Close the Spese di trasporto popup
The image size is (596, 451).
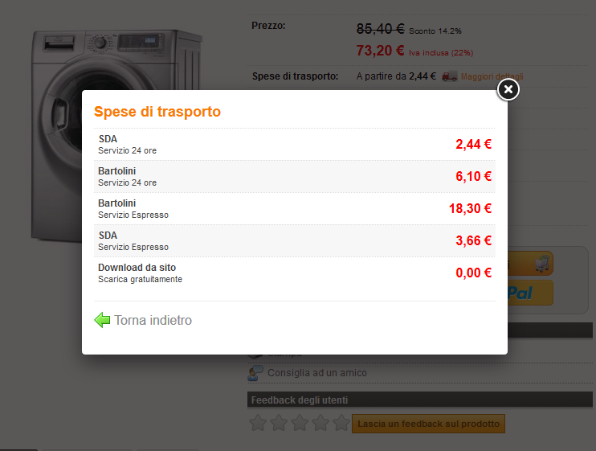click(x=508, y=89)
